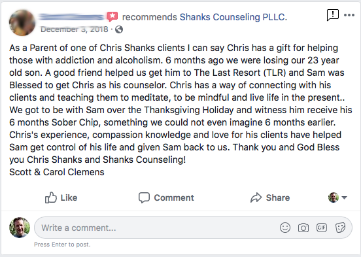
Task: Open the three-dot post options menu
Action: [349, 15]
